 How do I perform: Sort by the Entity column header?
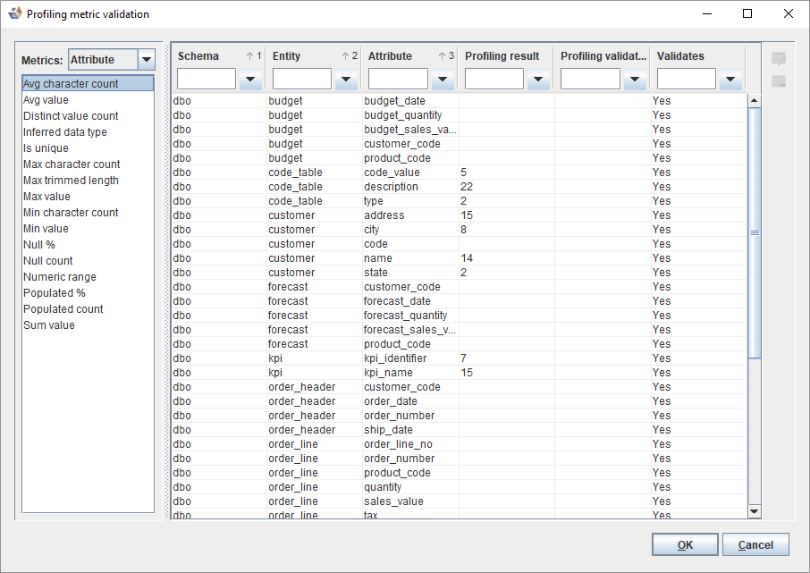tap(286, 56)
